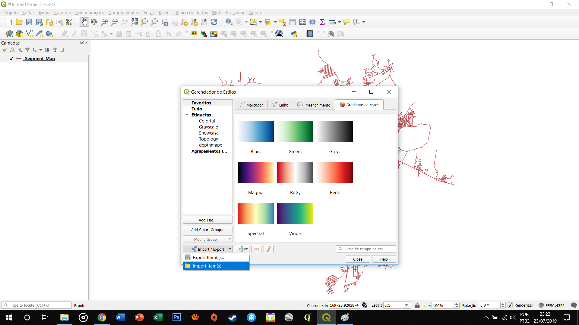Click Help in the Gerenciador de Estilos
Viewport: 579px width, 325px height.
[x=383, y=259]
